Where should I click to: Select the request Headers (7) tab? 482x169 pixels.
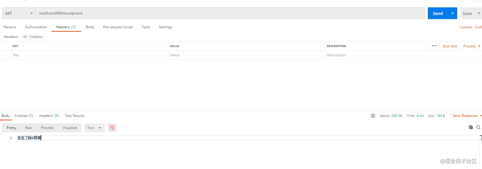click(66, 27)
